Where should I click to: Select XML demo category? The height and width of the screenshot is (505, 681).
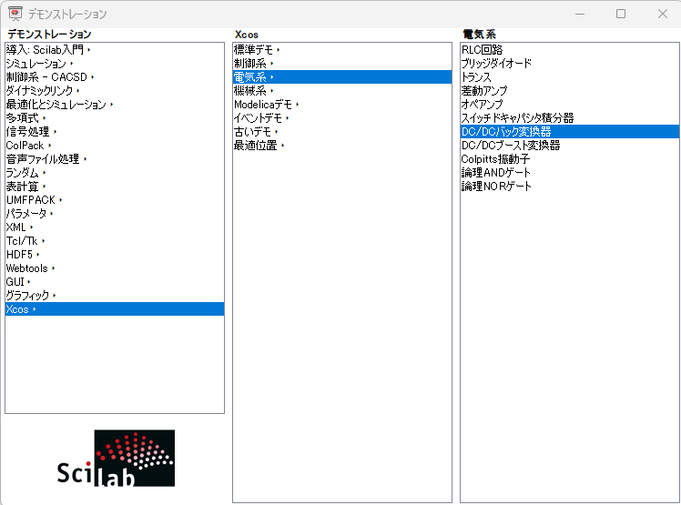[115, 227]
